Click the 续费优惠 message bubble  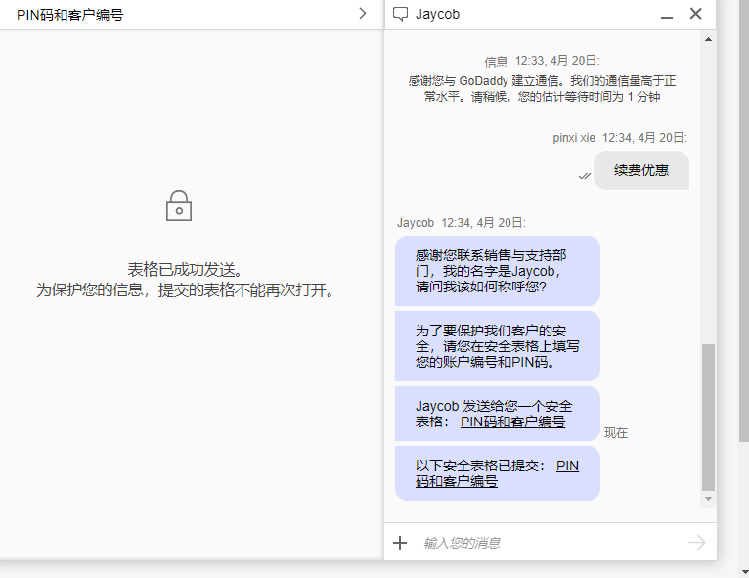click(641, 170)
